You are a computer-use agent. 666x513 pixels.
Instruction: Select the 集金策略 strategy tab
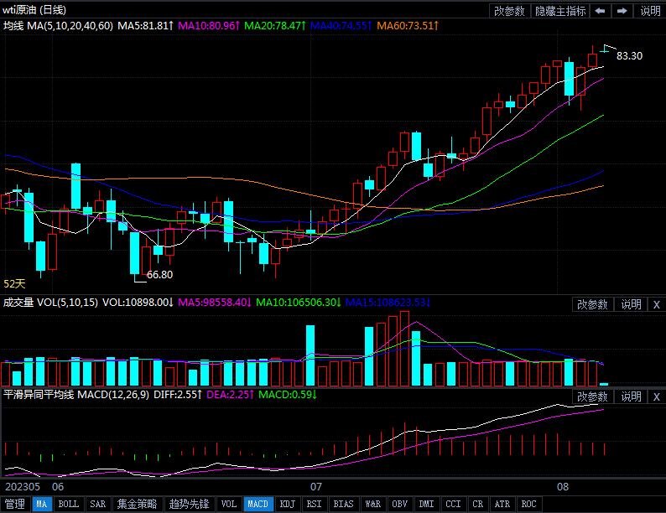[x=137, y=504]
